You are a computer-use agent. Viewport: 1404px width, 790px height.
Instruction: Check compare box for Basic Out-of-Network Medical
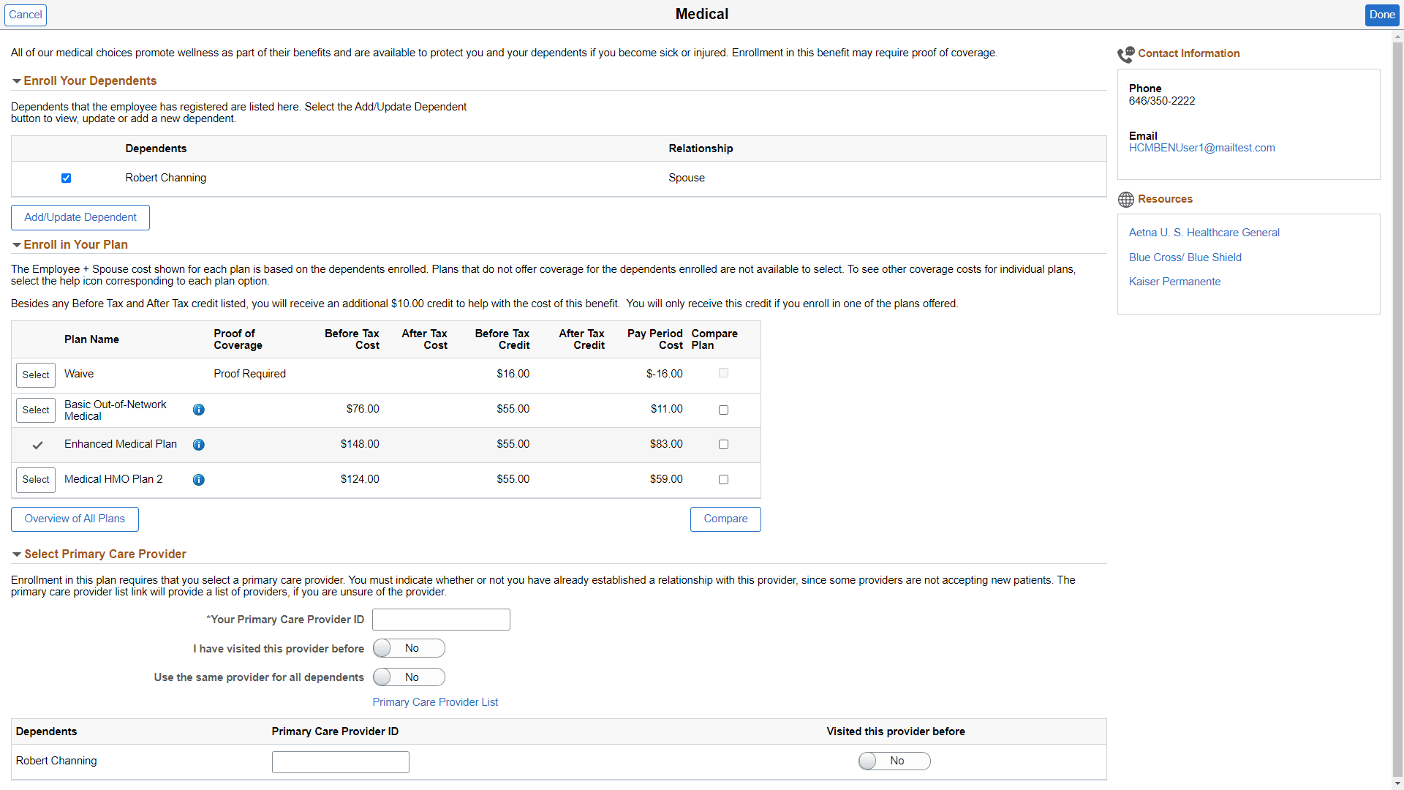tap(723, 410)
